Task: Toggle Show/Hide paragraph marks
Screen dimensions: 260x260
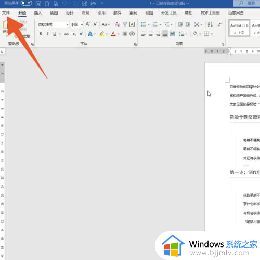Action: 220,24
